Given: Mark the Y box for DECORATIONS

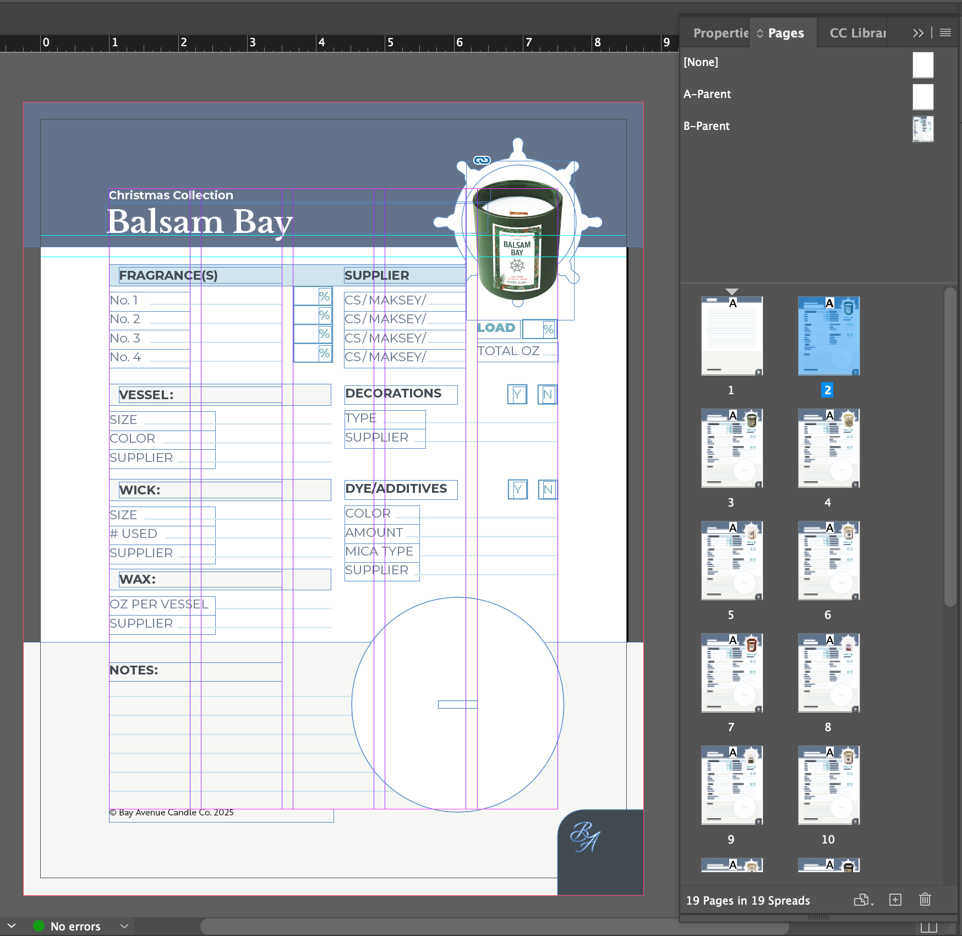Looking at the screenshot, I should pyautogui.click(x=517, y=394).
